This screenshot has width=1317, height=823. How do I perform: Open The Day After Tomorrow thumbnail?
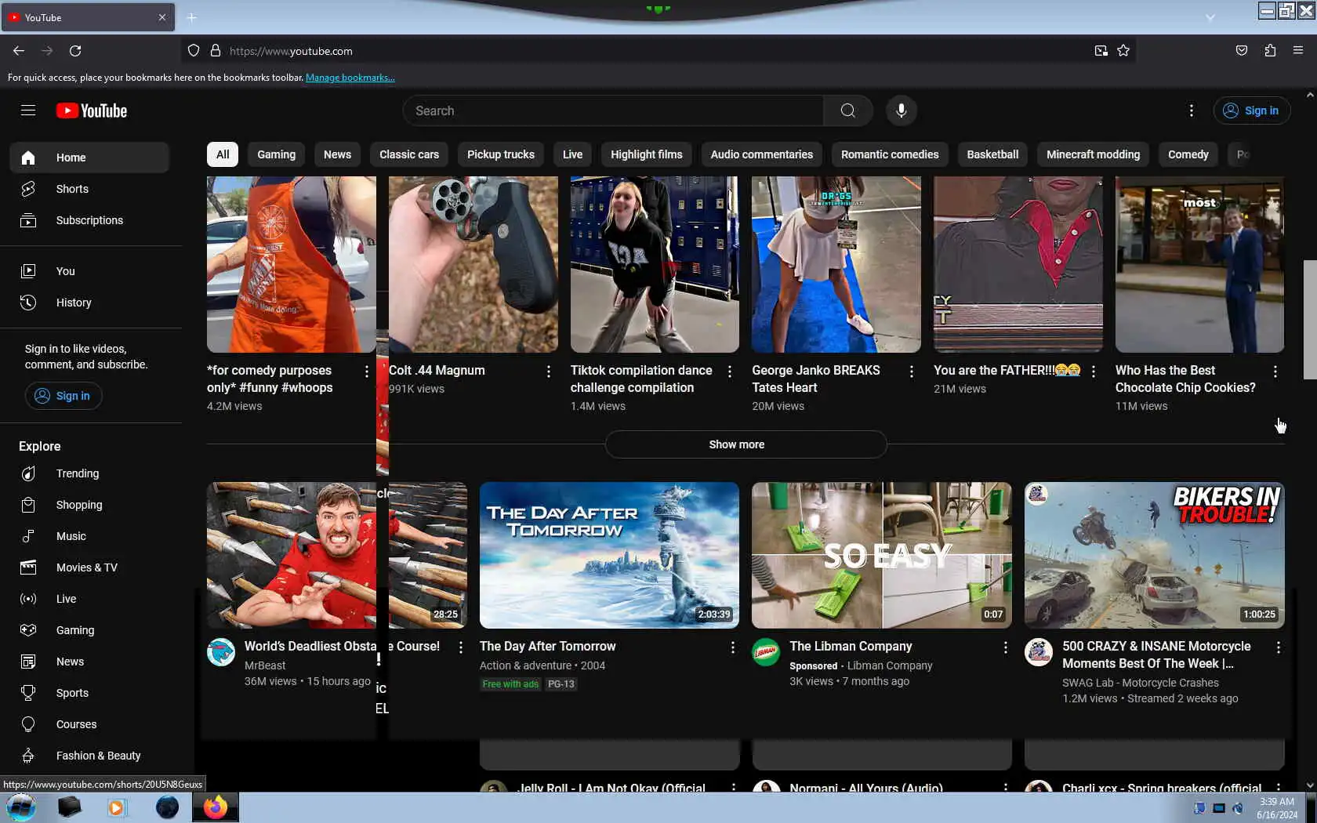pyautogui.click(x=609, y=555)
